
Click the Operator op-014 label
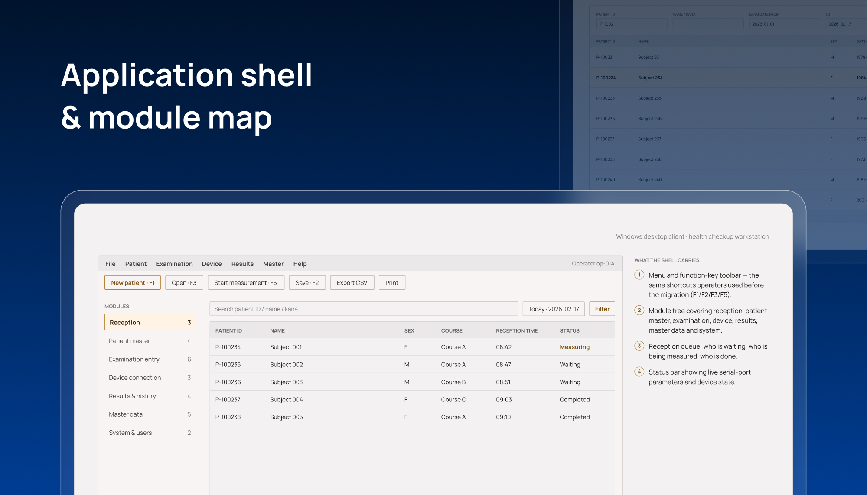coord(593,264)
